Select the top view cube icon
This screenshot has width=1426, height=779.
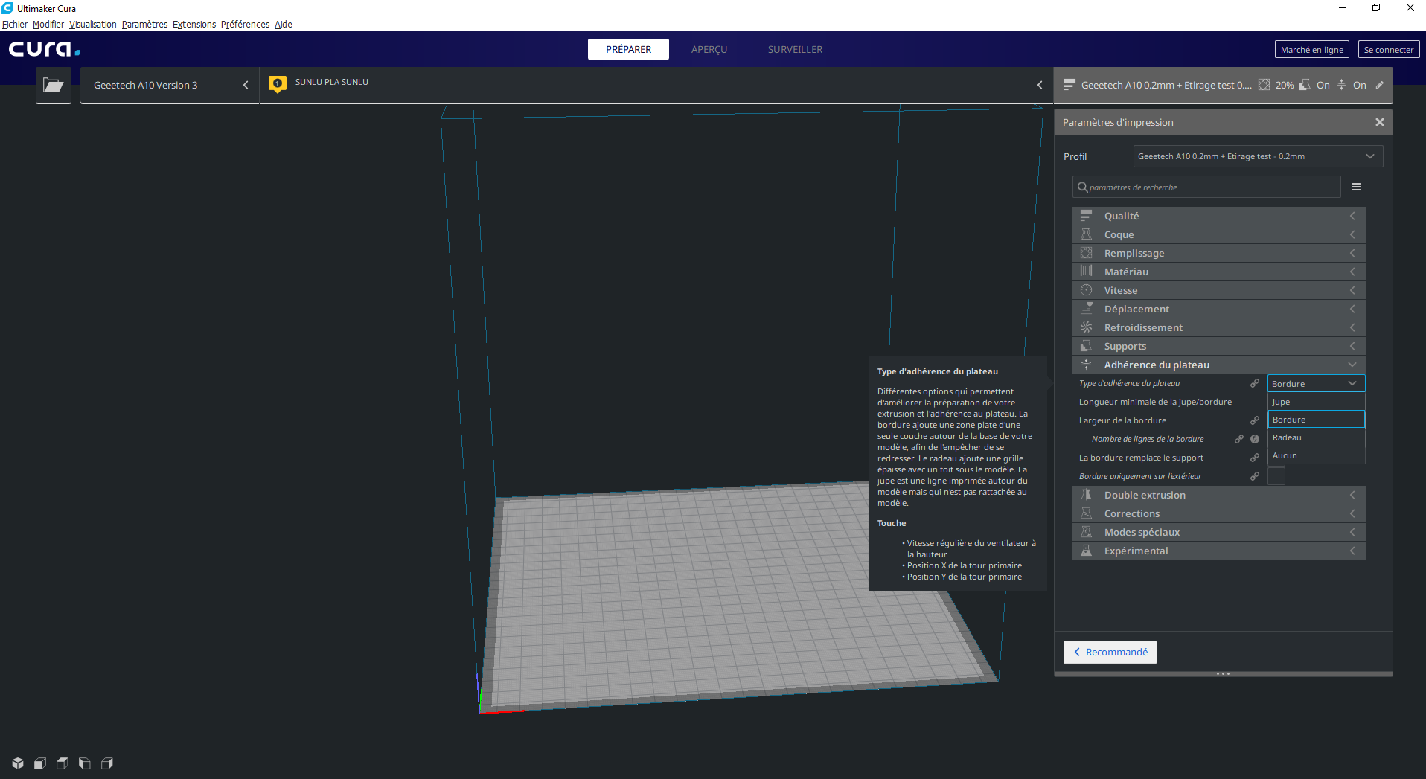tap(63, 763)
